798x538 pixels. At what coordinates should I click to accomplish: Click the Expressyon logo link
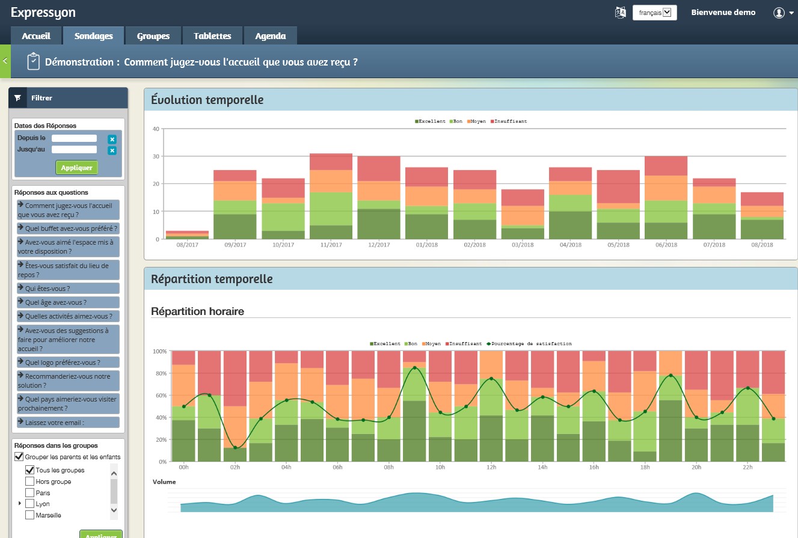[43, 13]
